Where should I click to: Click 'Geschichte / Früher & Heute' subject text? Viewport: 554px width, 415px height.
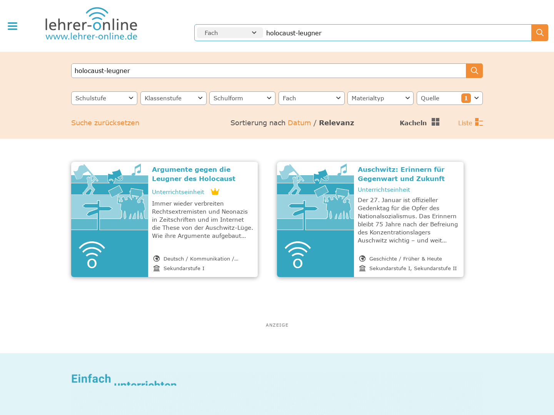coord(405,259)
